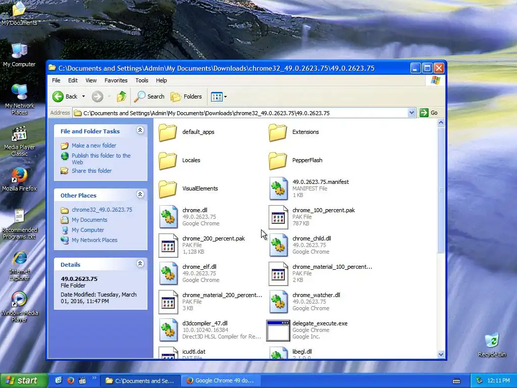
Task: Go to My Computer in Other Places
Action: coord(88,230)
